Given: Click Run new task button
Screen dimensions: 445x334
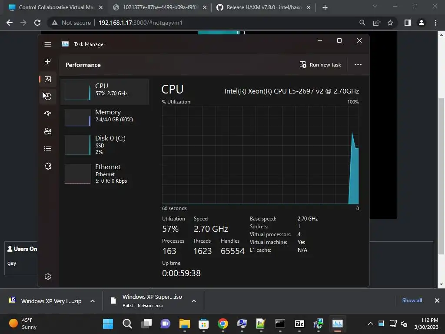Looking at the screenshot, I should click(320, 65).
